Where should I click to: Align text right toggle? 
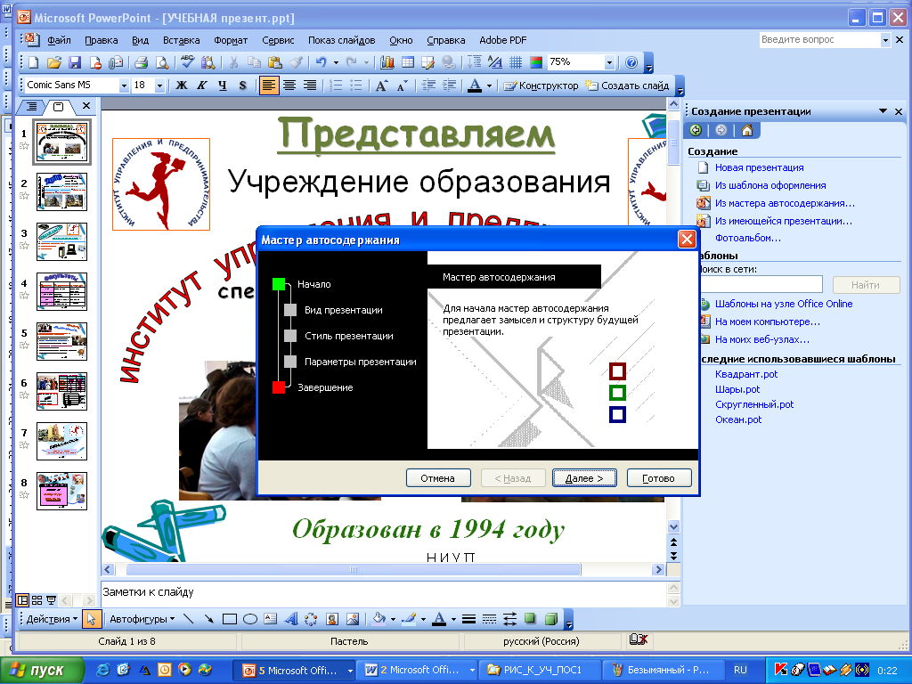tap(310, 85)
